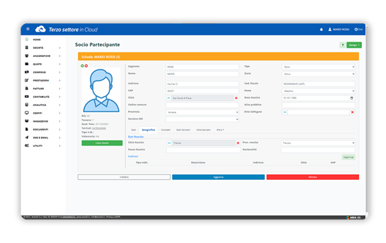The height and width of the screenshot is (243, 386).
Task: Expand the Anagrafiche sidebar section
Action: (43, 56)
